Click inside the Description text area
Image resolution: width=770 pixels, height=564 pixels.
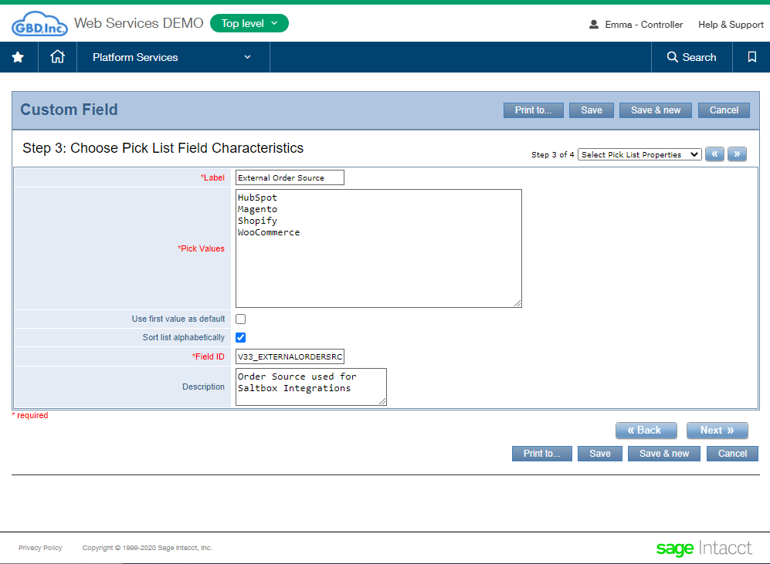tap(310, 387)
